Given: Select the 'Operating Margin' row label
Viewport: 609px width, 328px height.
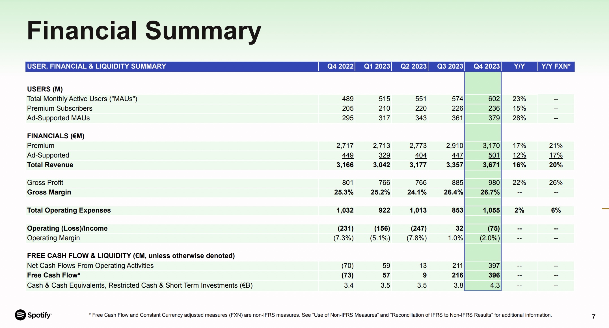Looking at the screenshot, I should point(53,238).
